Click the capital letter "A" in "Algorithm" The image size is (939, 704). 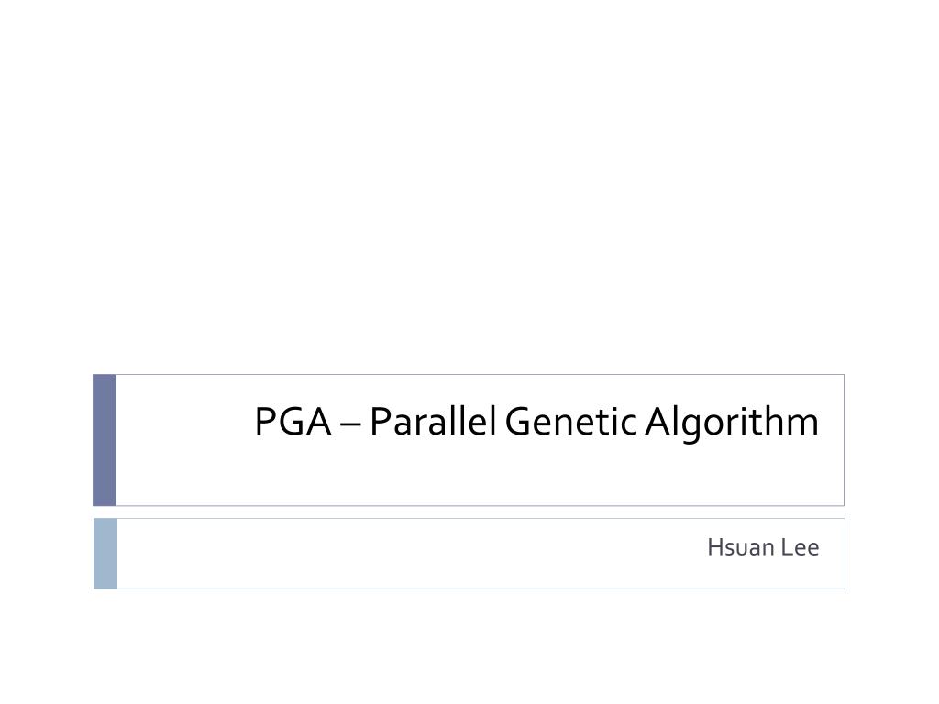[658, 422]
